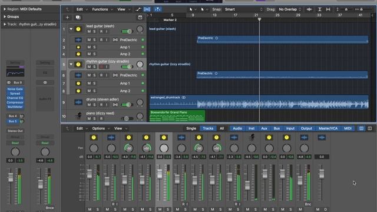Click the stereo link icon next to Bus 8
Image resolution: width=377 pixels, height=212 pixels.
9,82
